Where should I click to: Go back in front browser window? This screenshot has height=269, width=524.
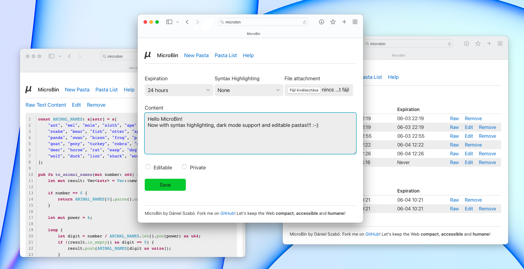point(187,22)
